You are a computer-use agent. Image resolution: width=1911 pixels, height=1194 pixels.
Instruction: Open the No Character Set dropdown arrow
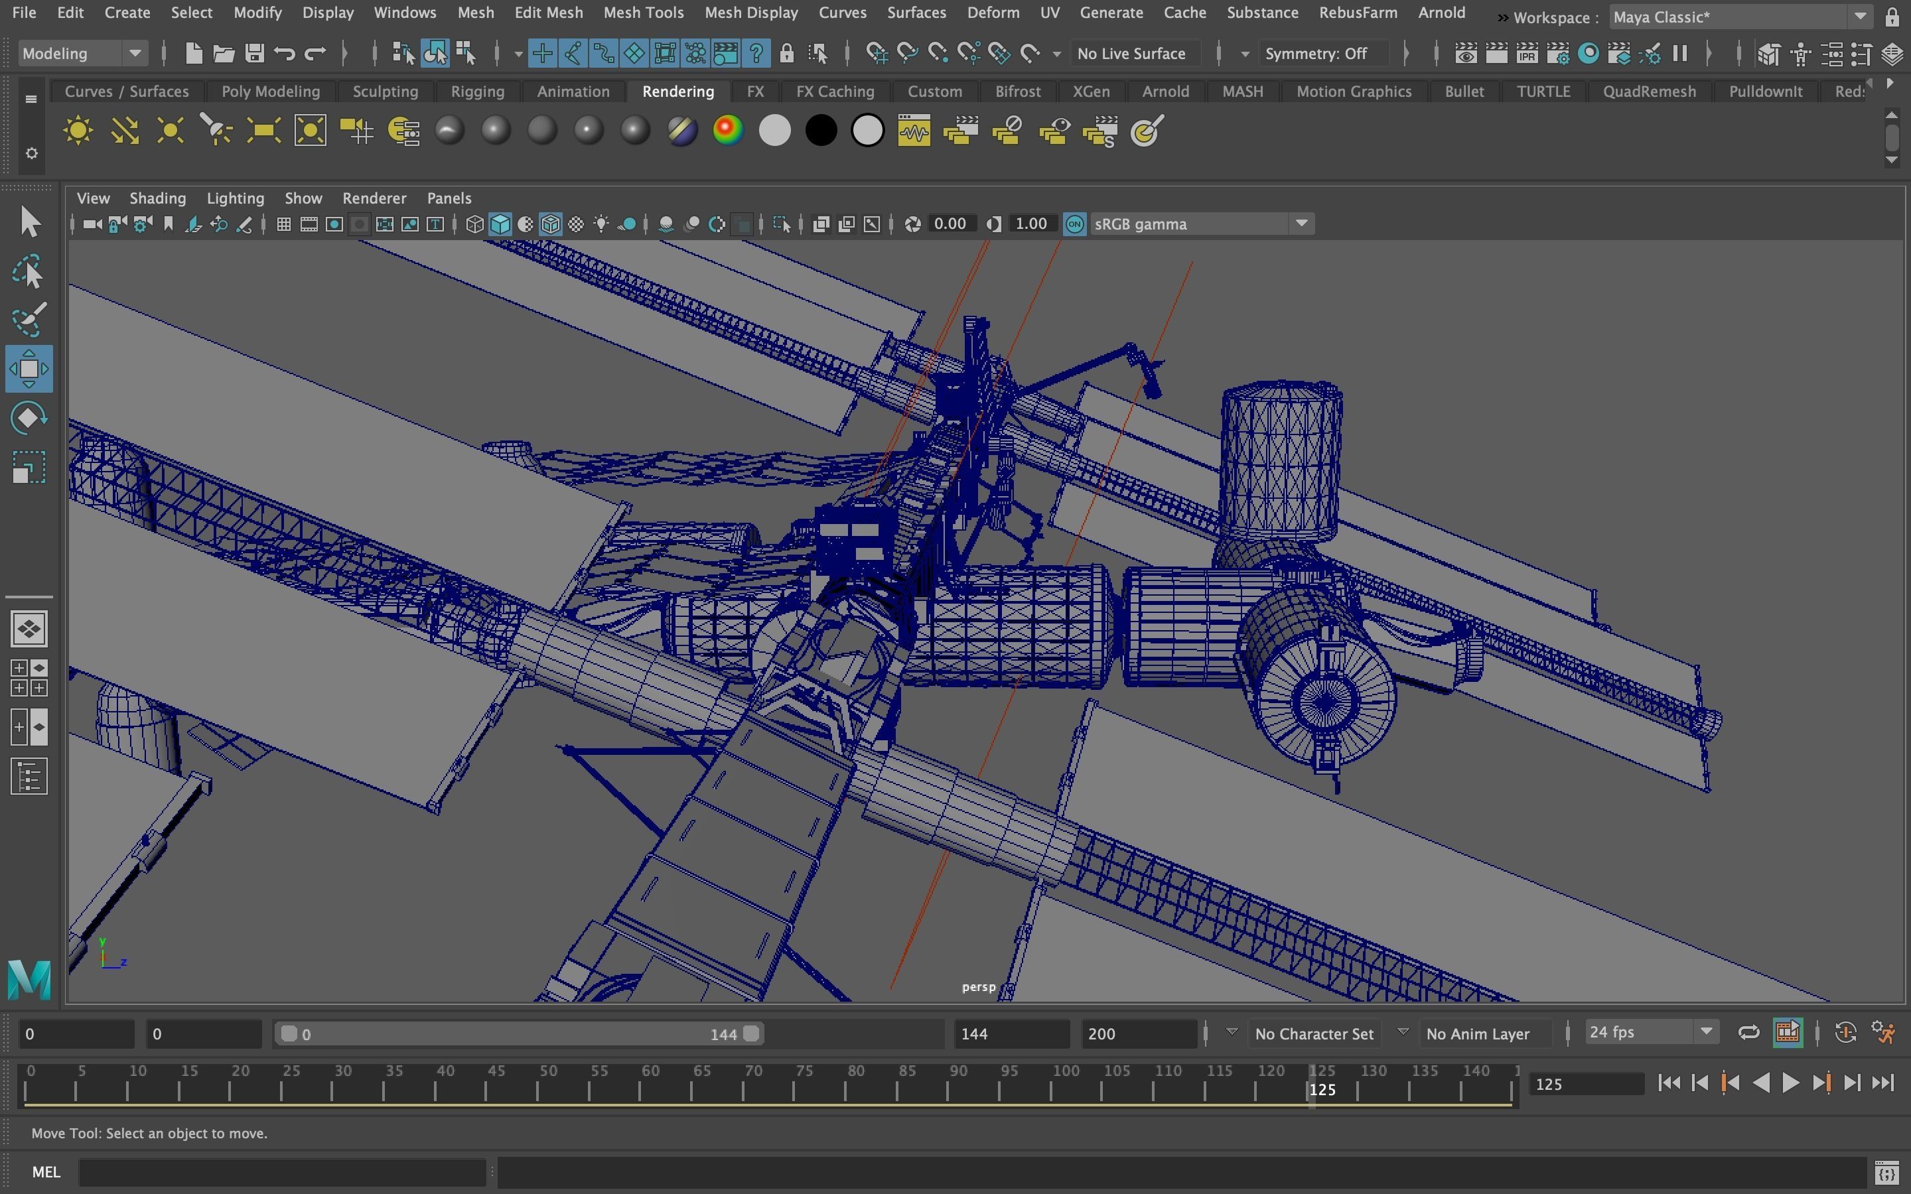1231,1032
